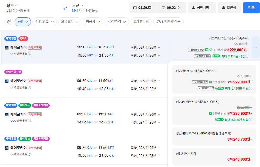This screenshot has width=260, height=167.
Task: Click the calendar icon beside 09.02.수
Action: pos(163,8)
